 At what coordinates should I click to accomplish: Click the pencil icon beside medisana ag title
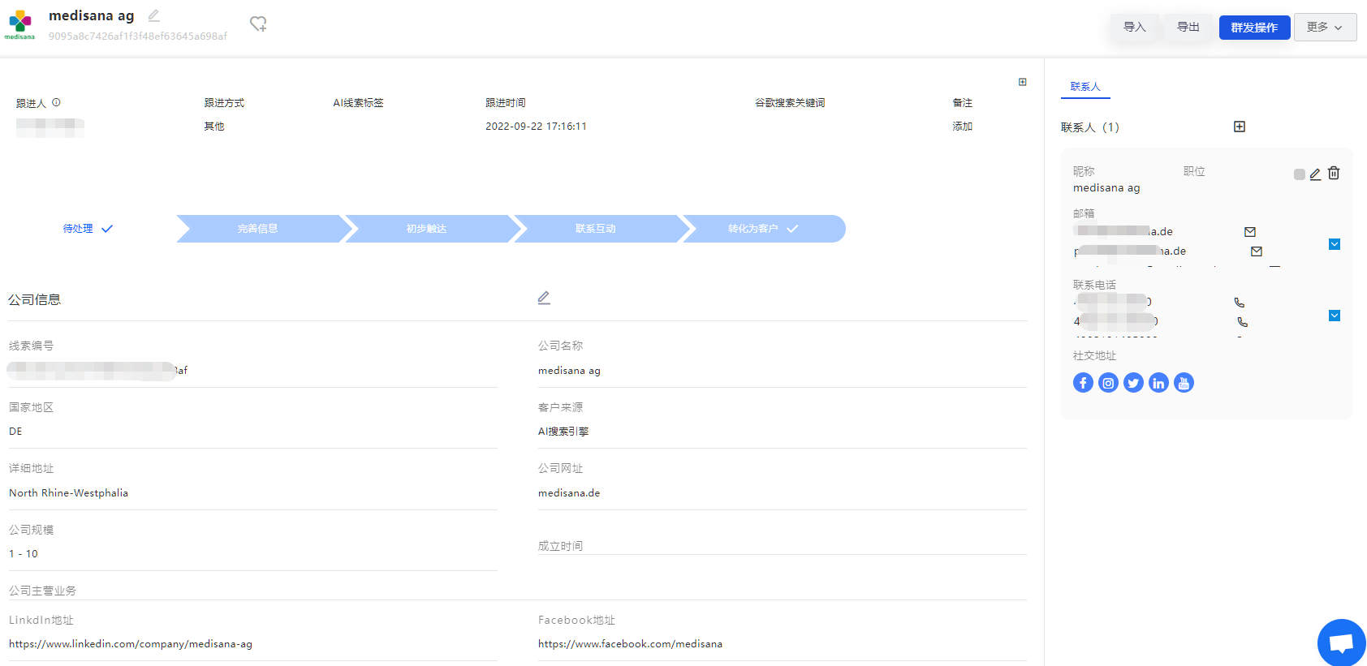click(x=154, y=15)
